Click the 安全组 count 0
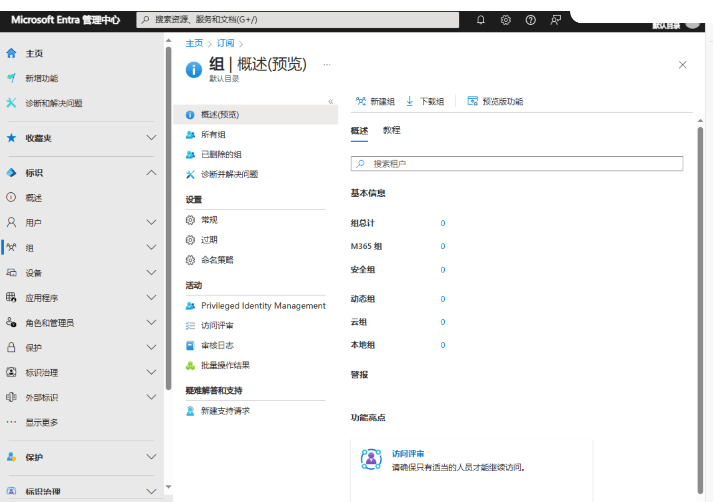This screenshot has width=726, height=502. (x=443, y=270)
